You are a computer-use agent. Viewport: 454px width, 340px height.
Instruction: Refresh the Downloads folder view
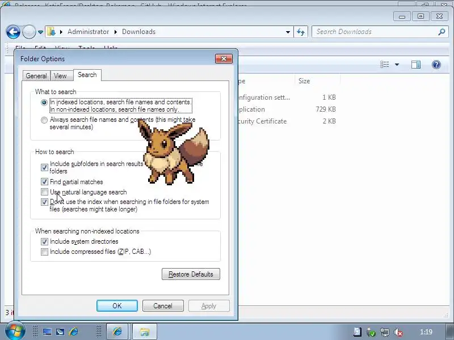(301, 32)
